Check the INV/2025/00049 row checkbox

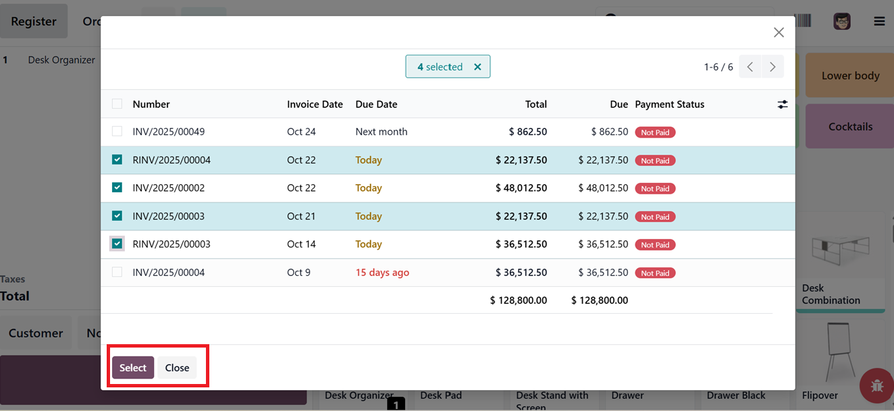tap(117, 132)
